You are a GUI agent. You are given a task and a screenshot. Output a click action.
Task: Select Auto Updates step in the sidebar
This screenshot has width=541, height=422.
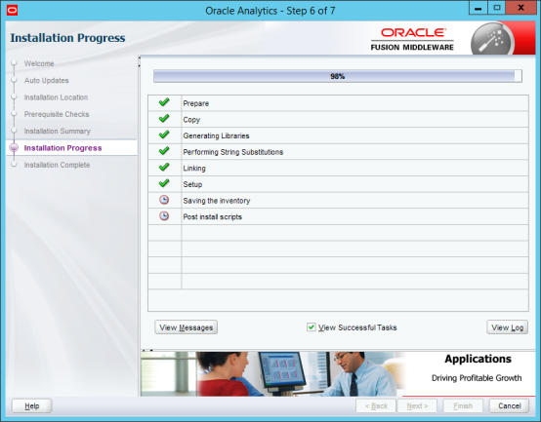point(47,81)
